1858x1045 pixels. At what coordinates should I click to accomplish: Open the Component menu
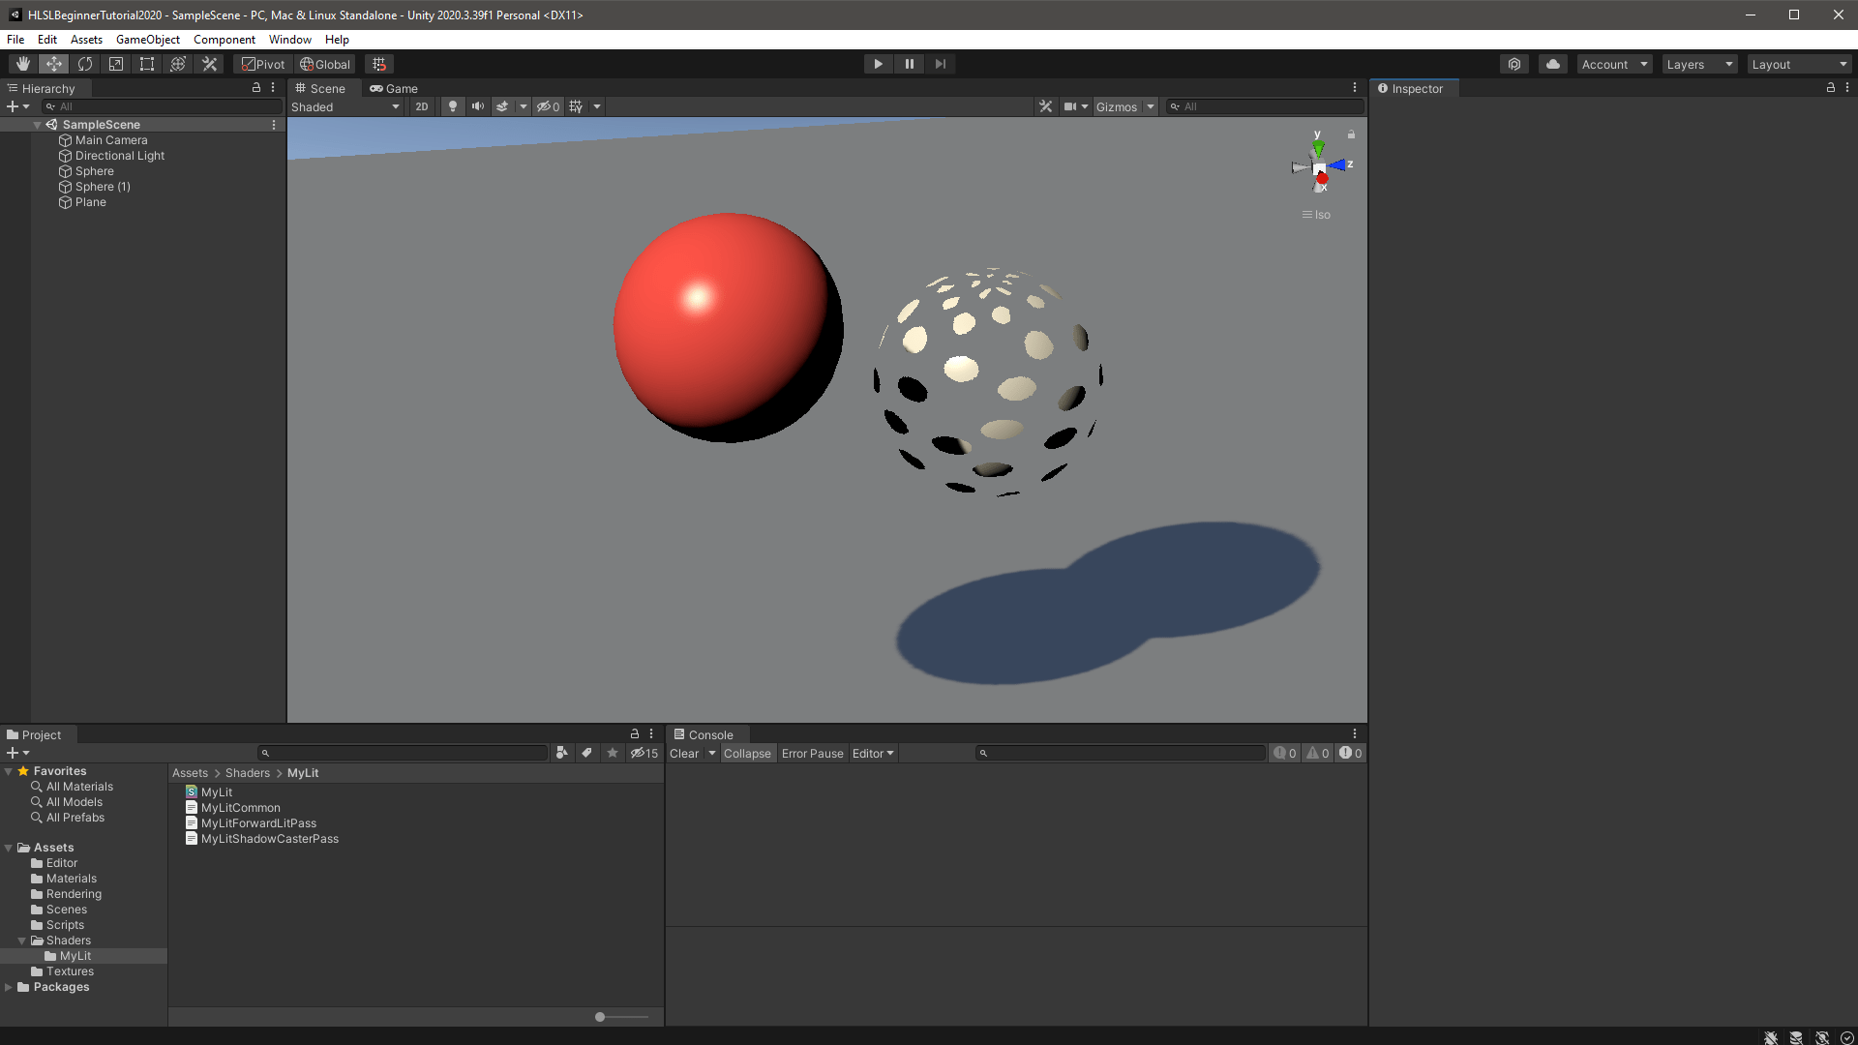pyautogui.click(x=224, y=40)
